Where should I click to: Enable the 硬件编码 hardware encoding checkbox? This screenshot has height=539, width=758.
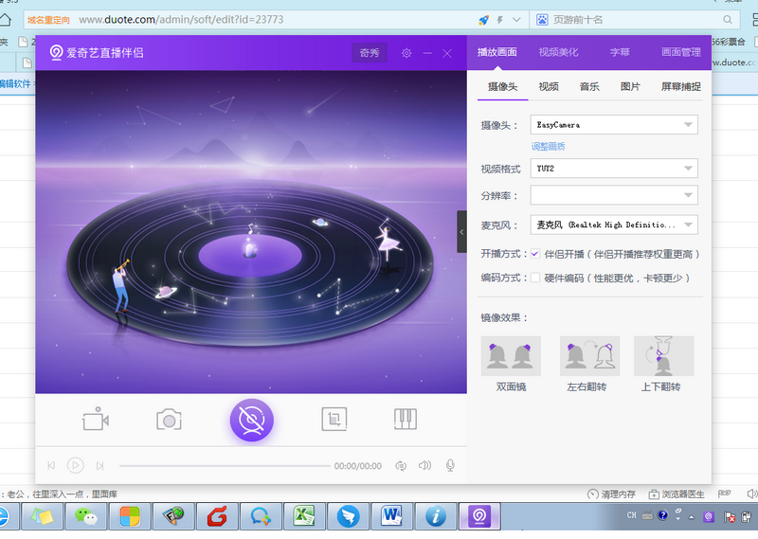click(535, 278)
